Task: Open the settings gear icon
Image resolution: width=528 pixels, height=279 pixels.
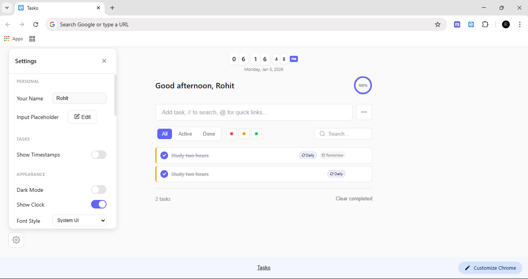Action: pyautogui.click(x=16, y=239)
